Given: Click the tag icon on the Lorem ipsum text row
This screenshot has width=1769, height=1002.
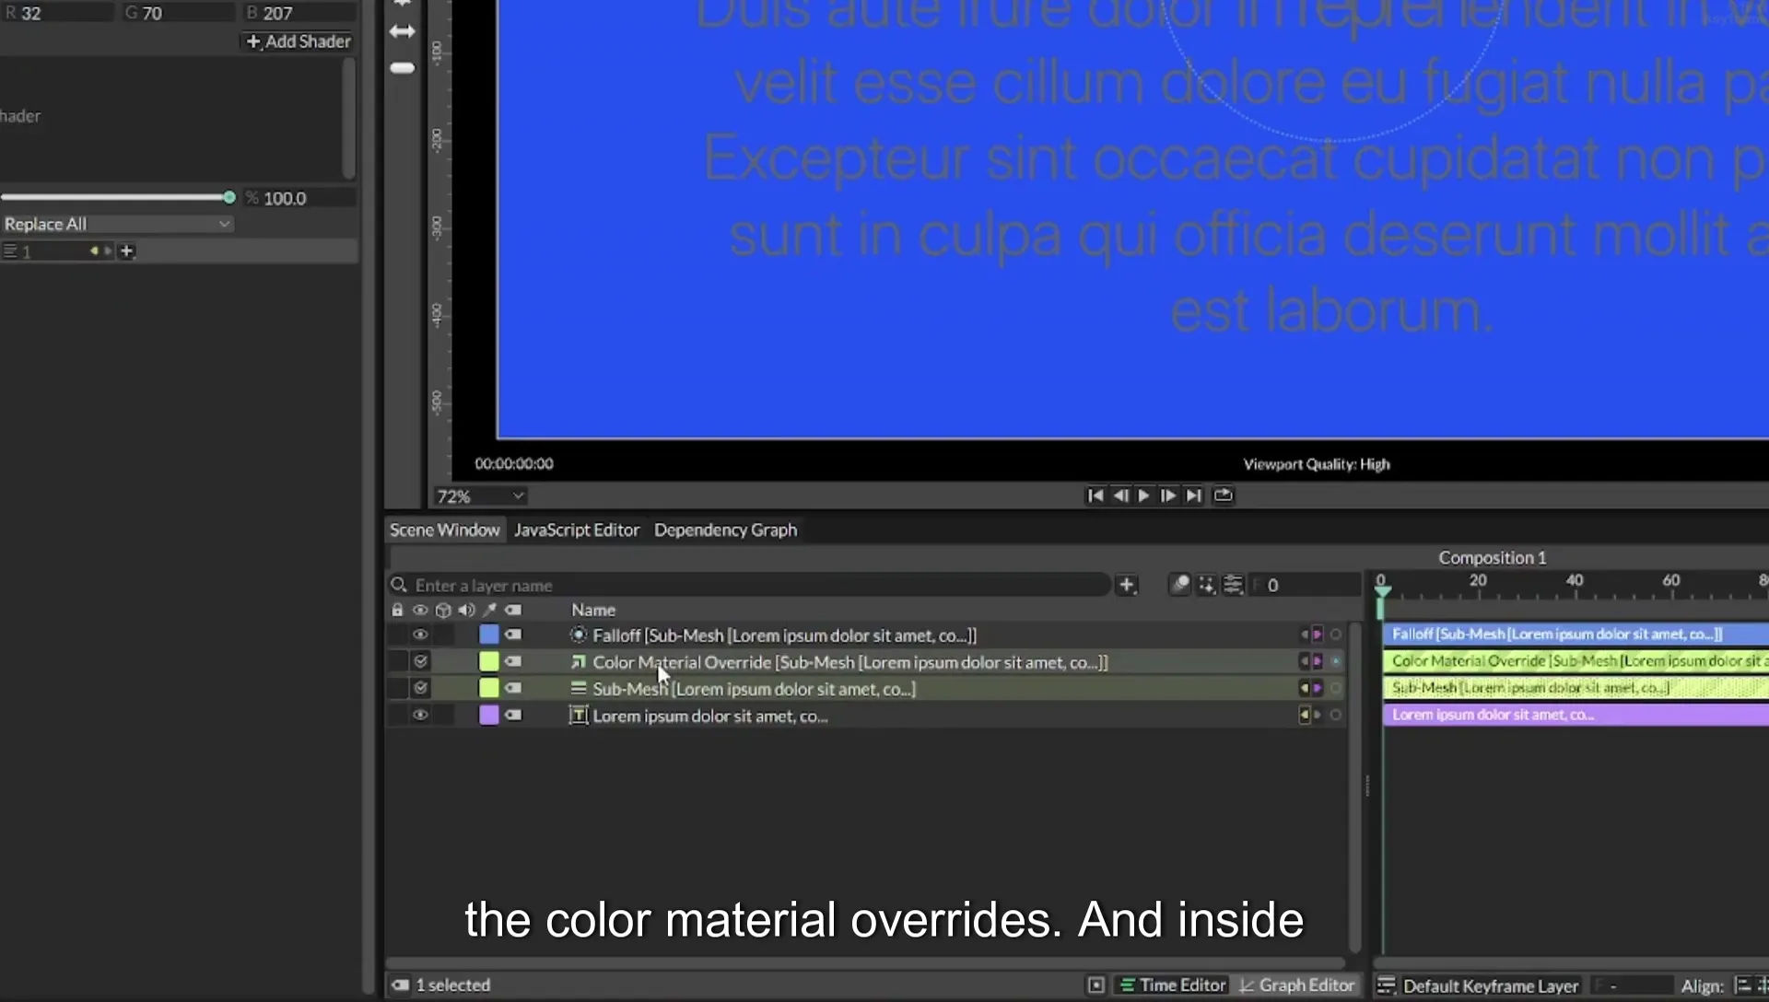Looking at the screenshot, I should [513, 715].
